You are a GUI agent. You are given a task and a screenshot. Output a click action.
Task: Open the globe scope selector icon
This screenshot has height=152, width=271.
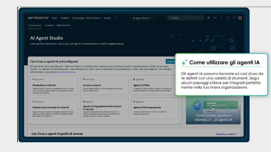point(208,17)
